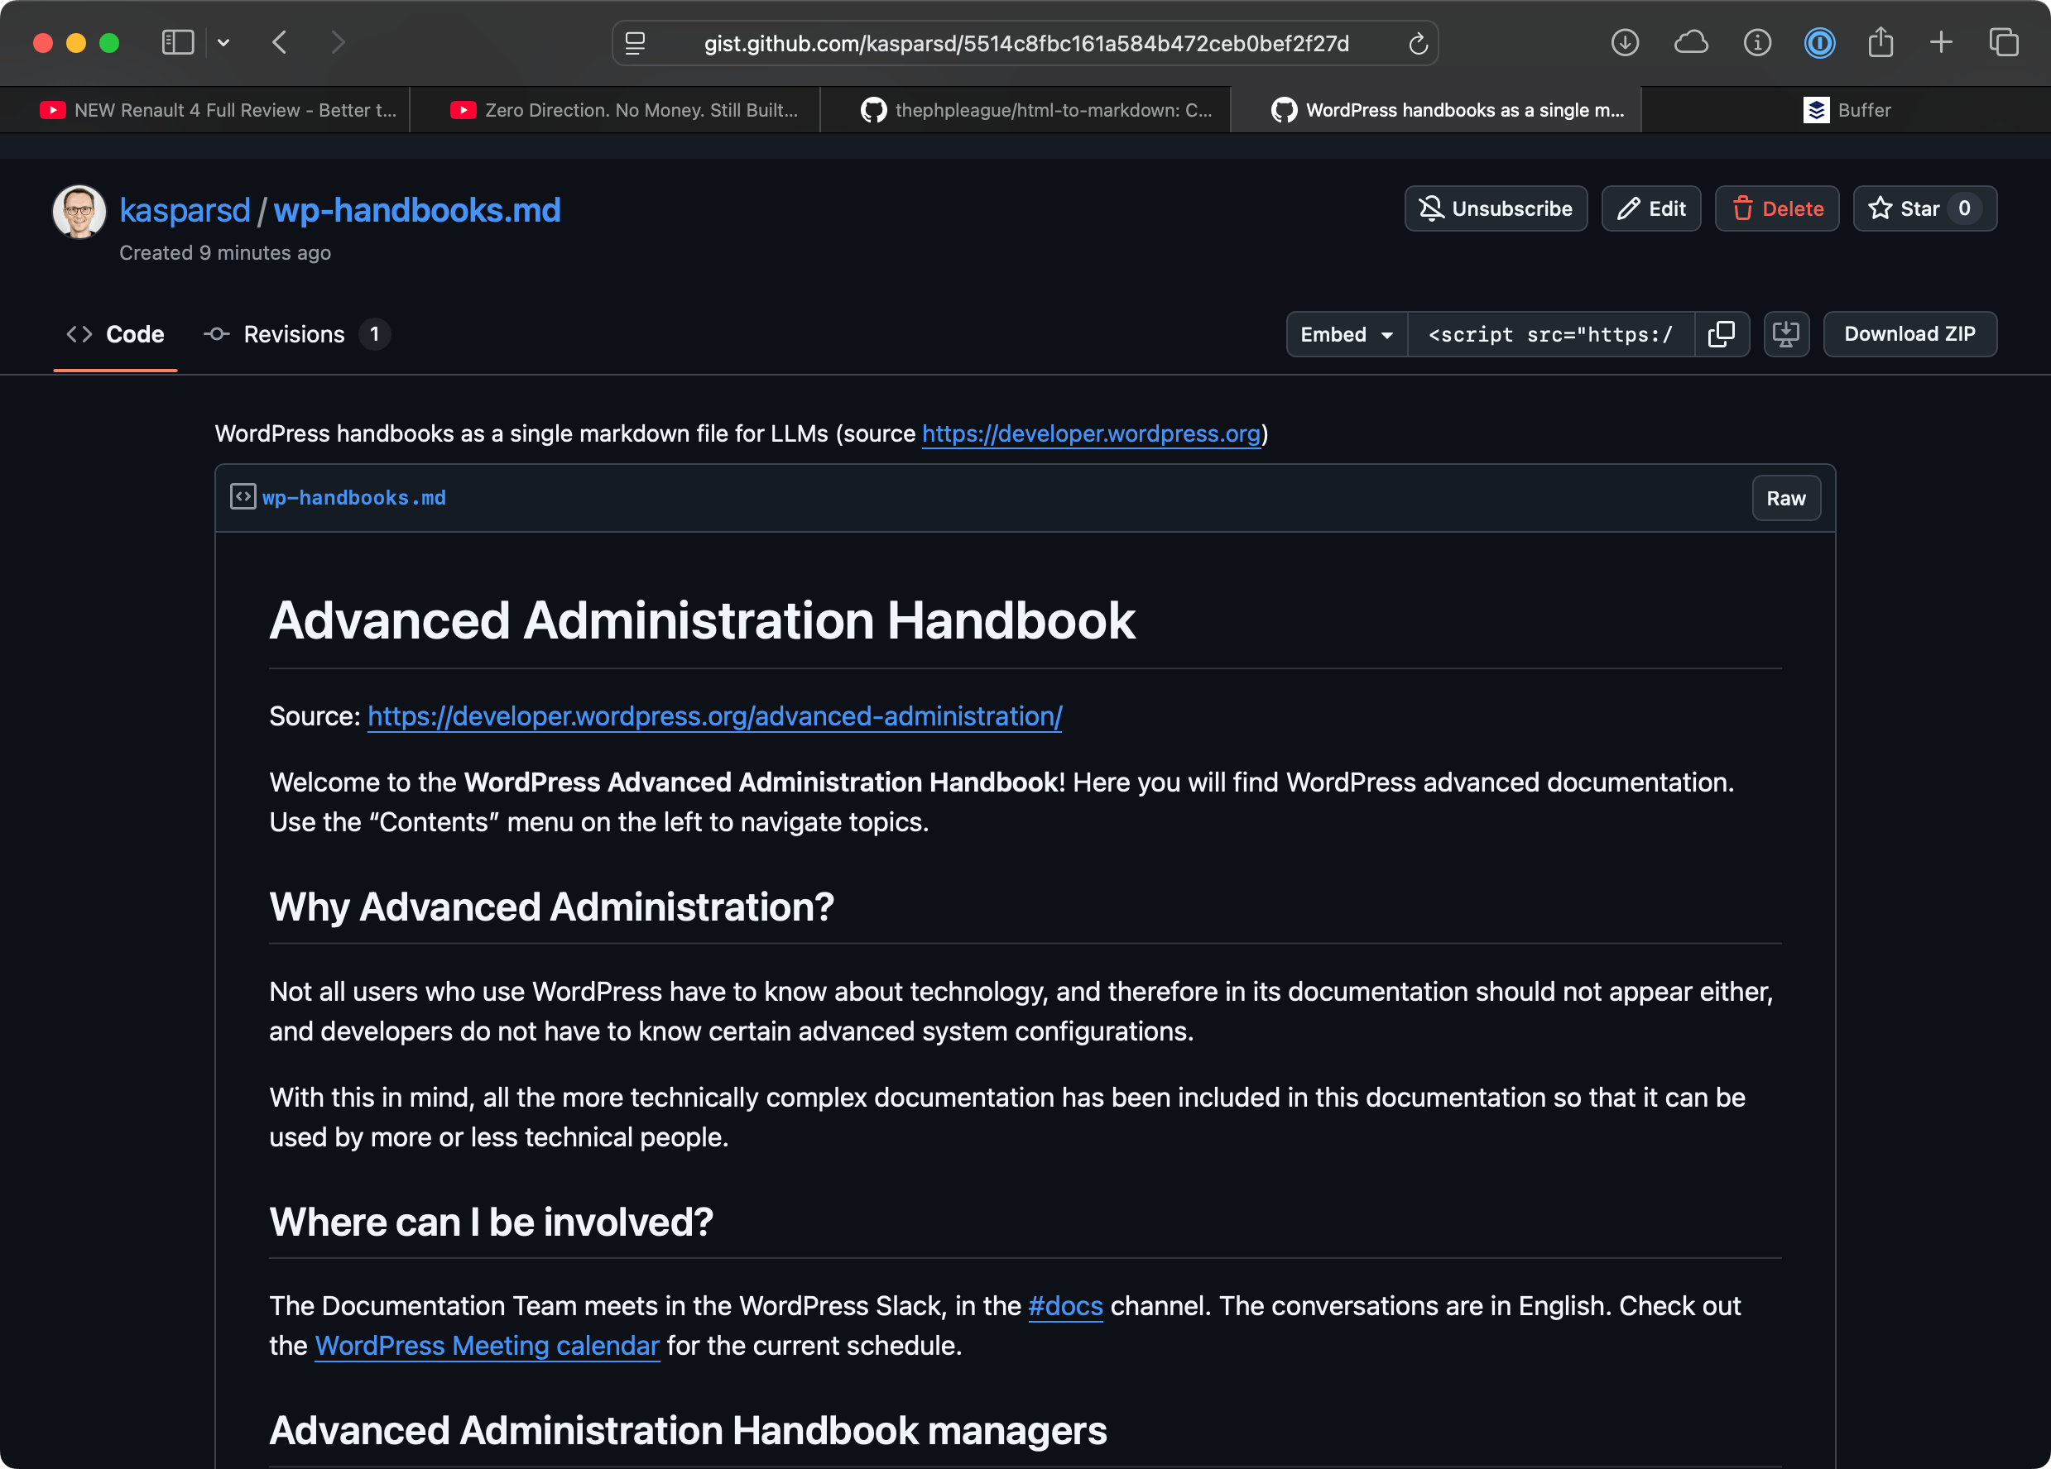The height and width of the screenshot is (1469, 2051).
Task: Open the sidebar tab group dropdown arrow
Action: [223, 42]
